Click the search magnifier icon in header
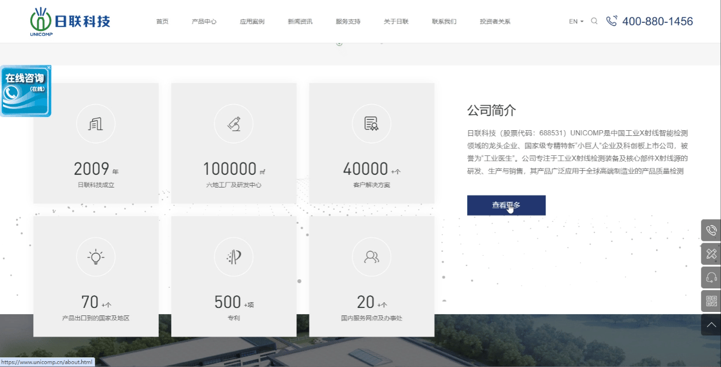 pyautogui.click(x=594, y=21)
